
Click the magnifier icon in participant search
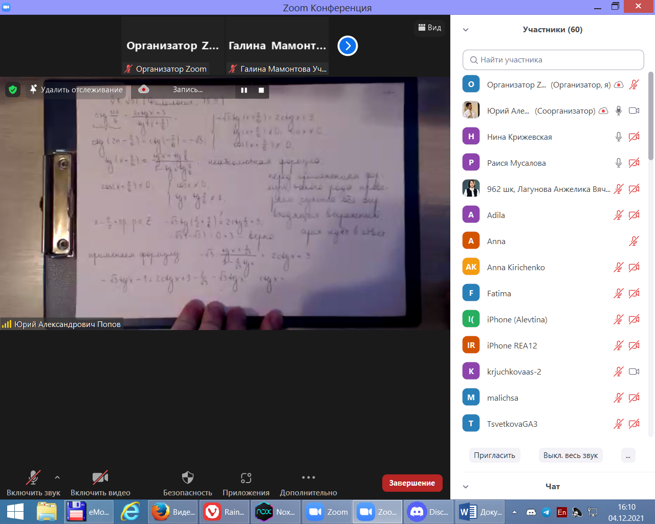[x=474, y=60]
